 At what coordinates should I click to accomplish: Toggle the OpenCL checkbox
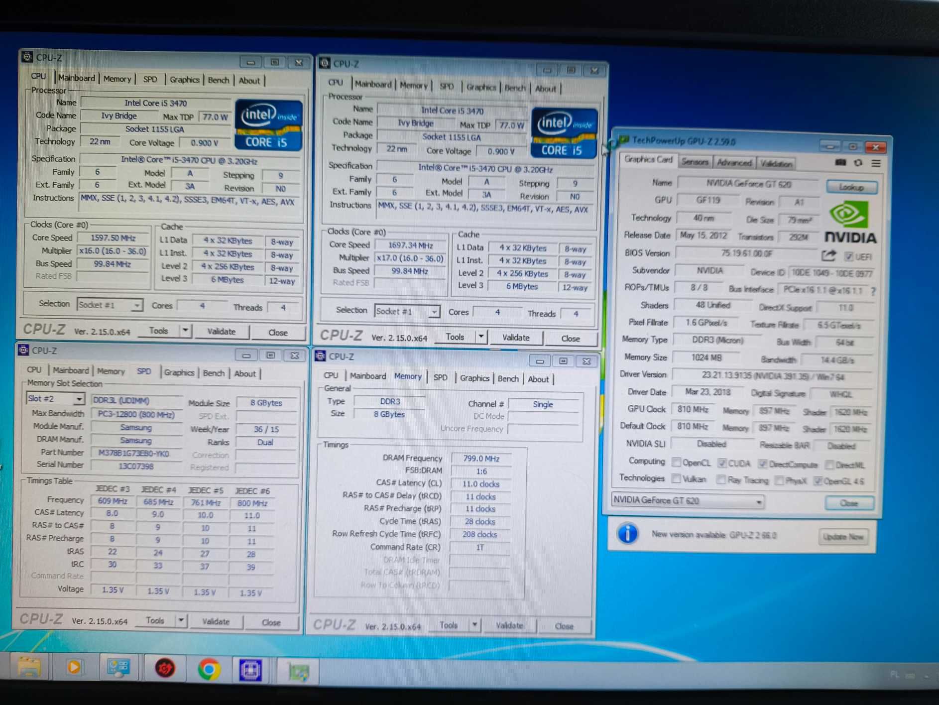click(x=676, y=462)
